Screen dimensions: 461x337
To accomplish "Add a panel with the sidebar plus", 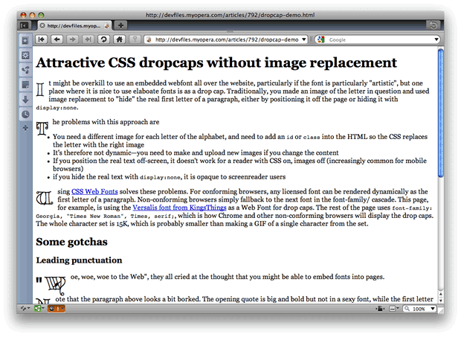I will (25, 128).
